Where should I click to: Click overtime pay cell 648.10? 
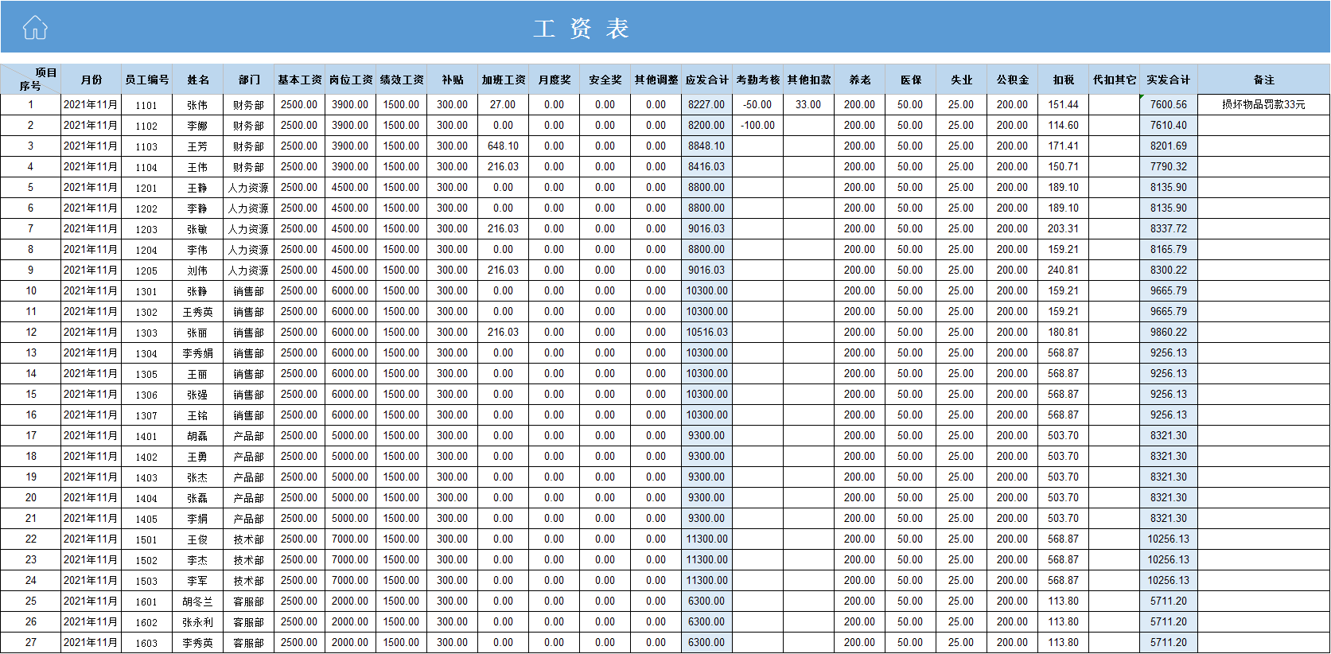pyautogui.click(x=504, y=146)
